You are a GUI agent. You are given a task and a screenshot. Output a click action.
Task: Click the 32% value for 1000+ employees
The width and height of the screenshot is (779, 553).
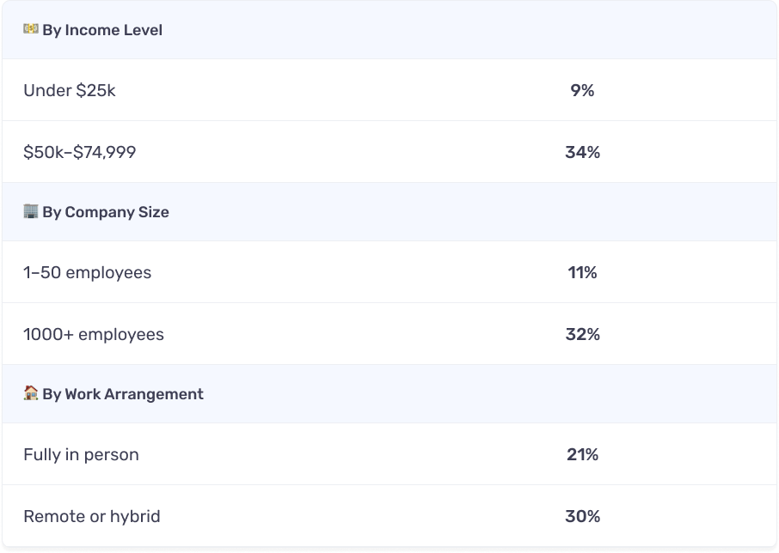tap(582, 334)
